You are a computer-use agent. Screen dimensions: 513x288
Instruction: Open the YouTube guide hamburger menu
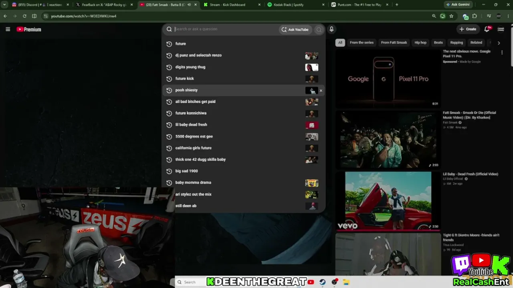coord(8,29)
